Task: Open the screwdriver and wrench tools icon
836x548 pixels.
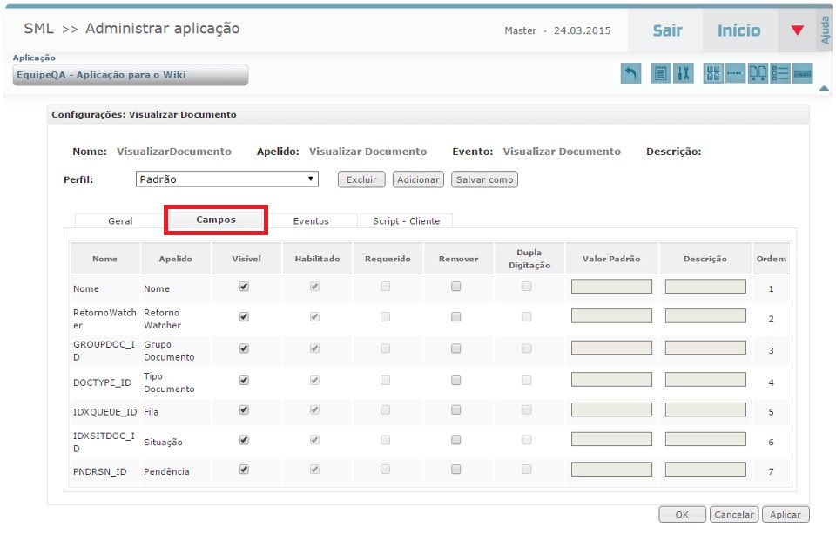Action: tap(683, 74)
